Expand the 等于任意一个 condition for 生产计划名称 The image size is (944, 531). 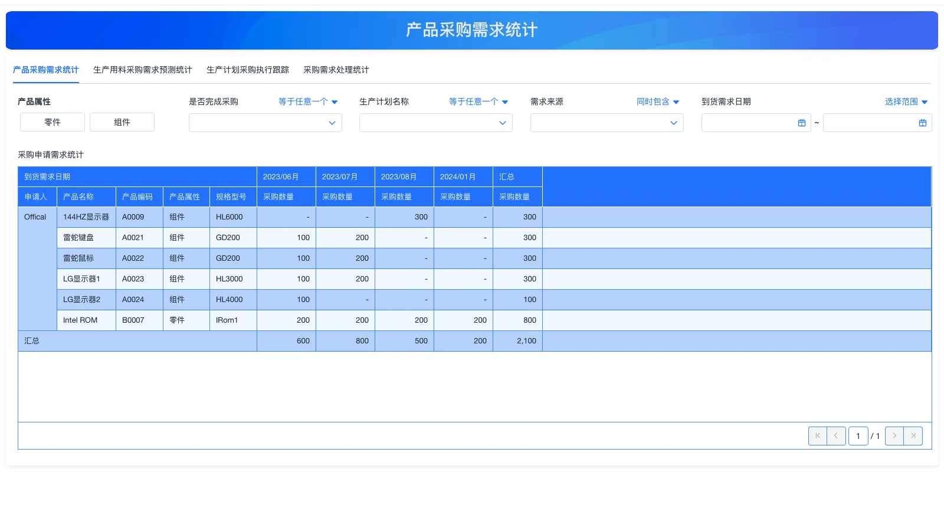tap(478, 101)
